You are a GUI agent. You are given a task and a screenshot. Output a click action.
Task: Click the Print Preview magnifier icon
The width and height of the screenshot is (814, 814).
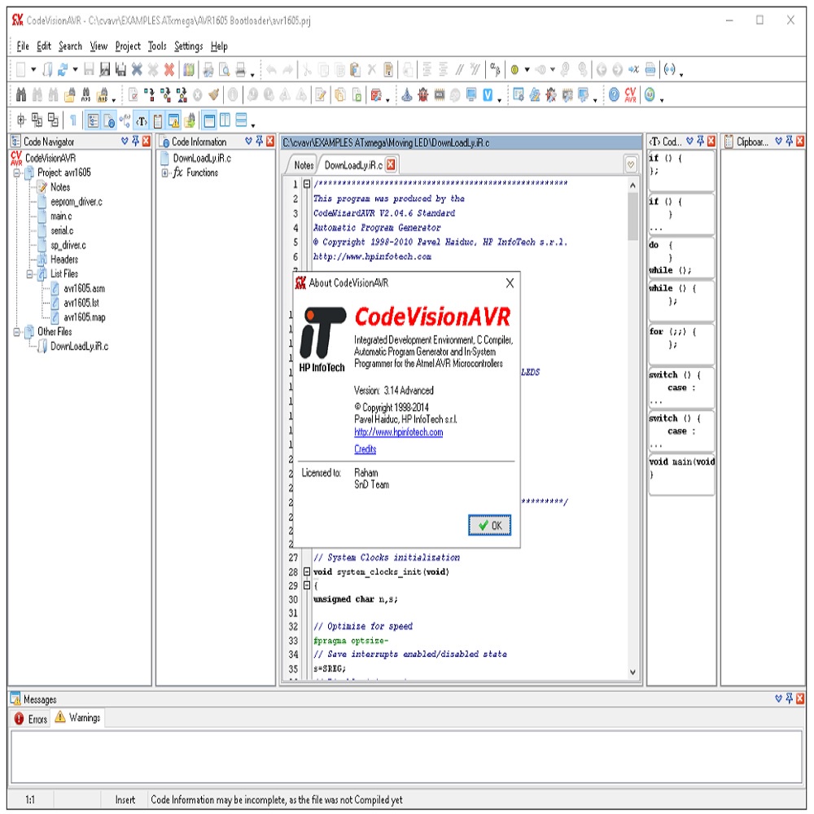click(x=225, y=69)
